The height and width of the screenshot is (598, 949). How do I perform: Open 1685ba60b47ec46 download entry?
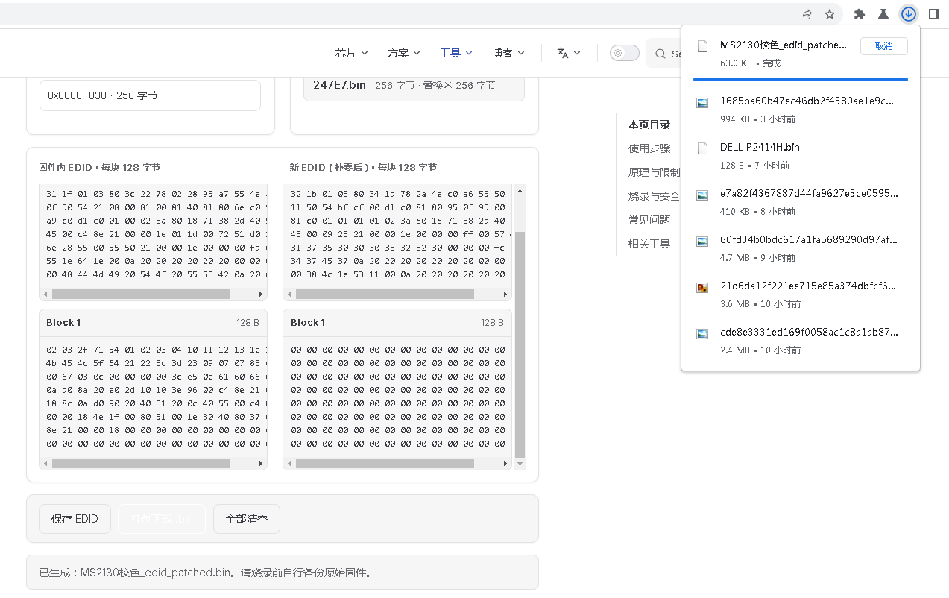tap(807, 101)
